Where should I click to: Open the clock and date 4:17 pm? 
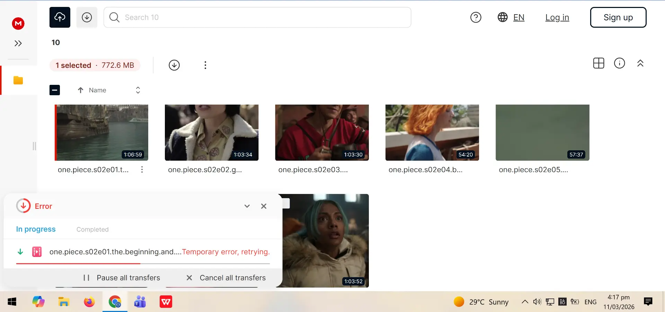[x=619, y=302]
